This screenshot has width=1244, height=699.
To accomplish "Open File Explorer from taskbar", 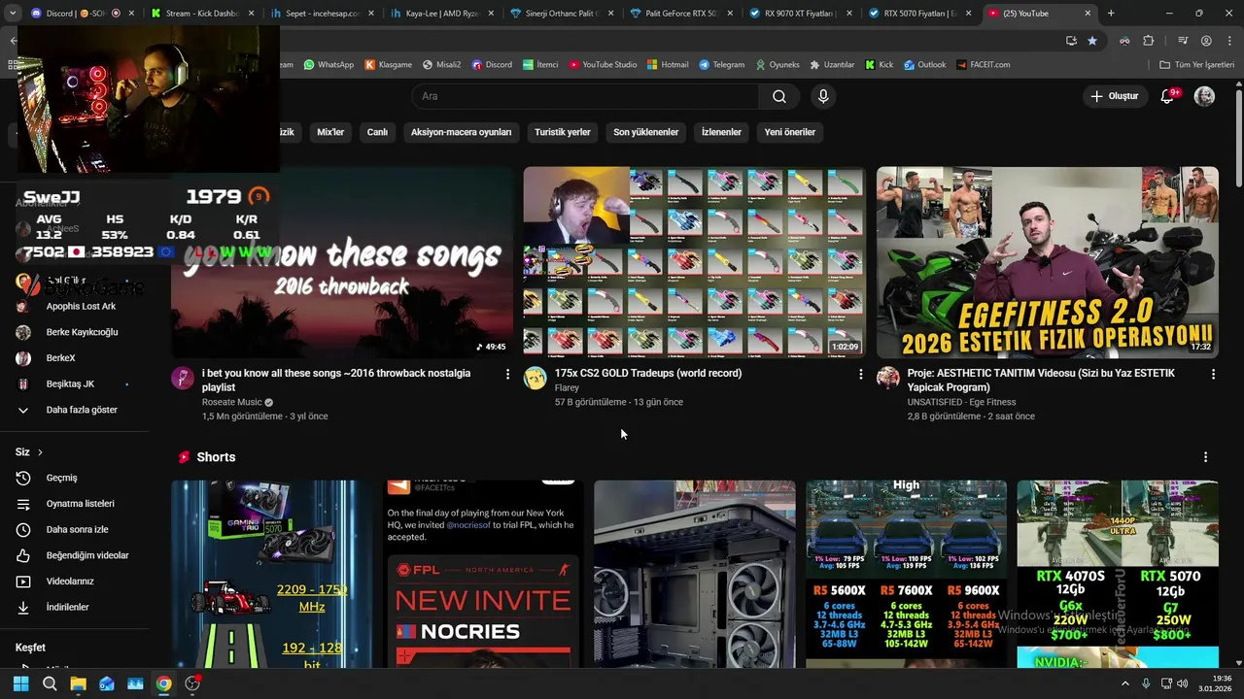I will [78, 683].
